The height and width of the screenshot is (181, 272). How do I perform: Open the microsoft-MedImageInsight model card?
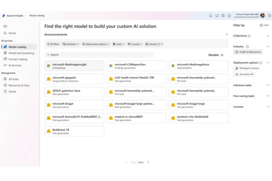coord(74,66)
